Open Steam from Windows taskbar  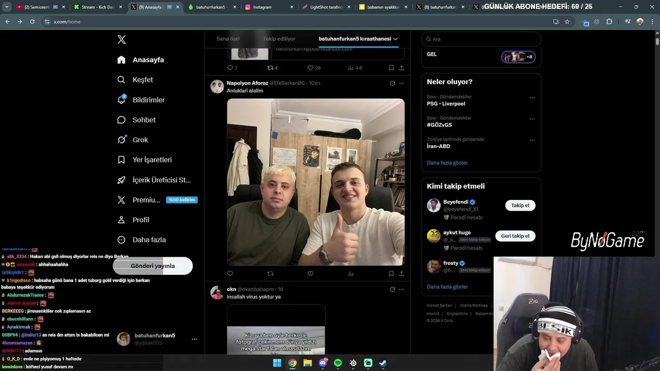pyautogui.click(x=383, y=363)
